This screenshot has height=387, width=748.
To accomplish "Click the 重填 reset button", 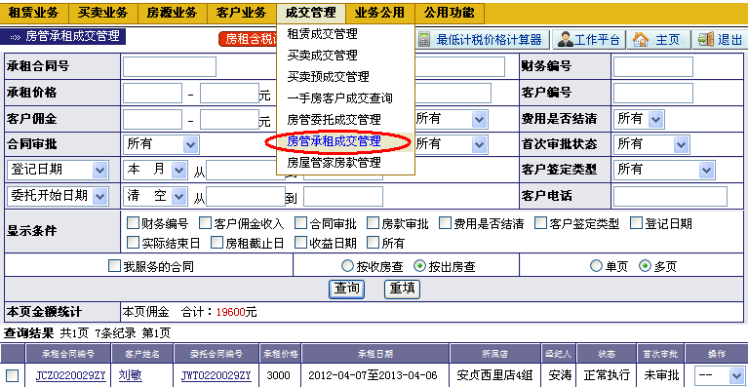I will [402, 289].
